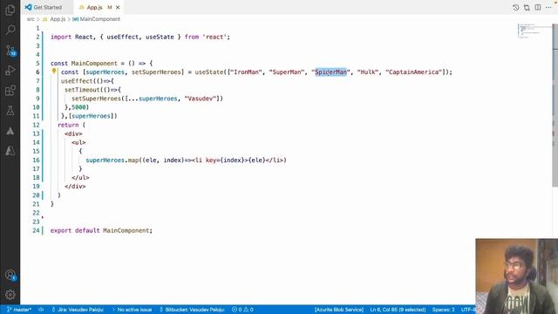Split the editor to the right

[x=538, y=7]
